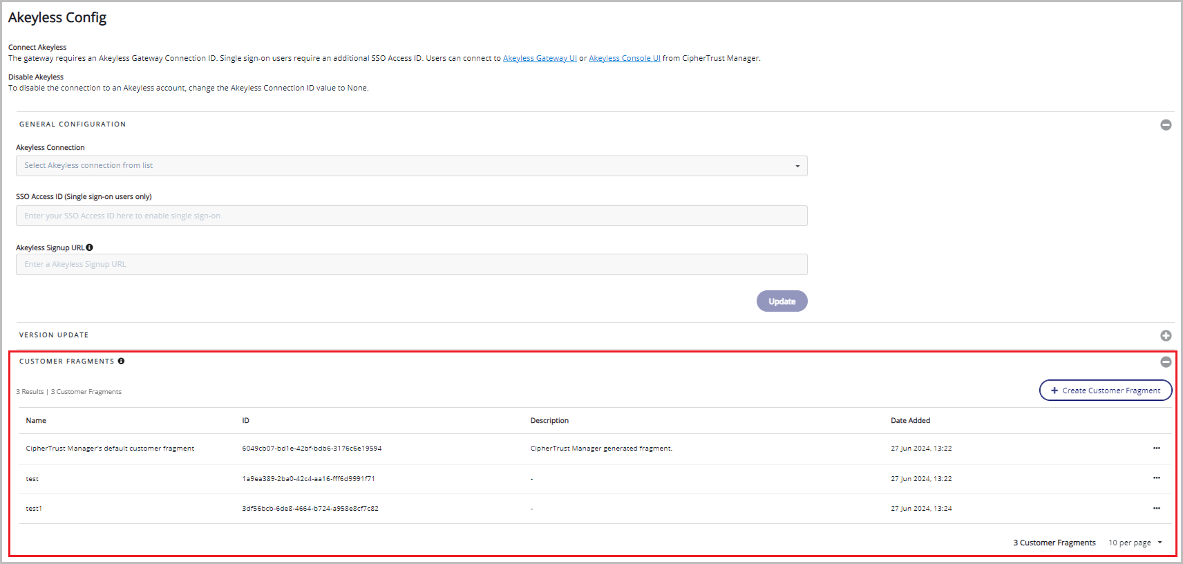The width and height of the screenshot is (1183, 564).
Task: Click info icon beside Akeyless Signup URL
Action: pos(90,247)
